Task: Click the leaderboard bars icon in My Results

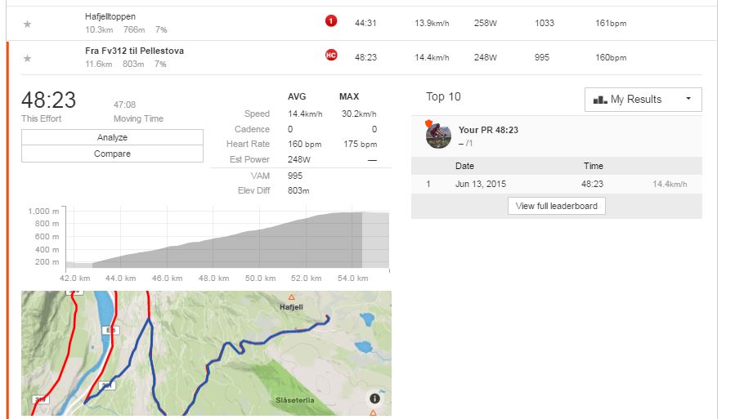Action: (600, 100)
